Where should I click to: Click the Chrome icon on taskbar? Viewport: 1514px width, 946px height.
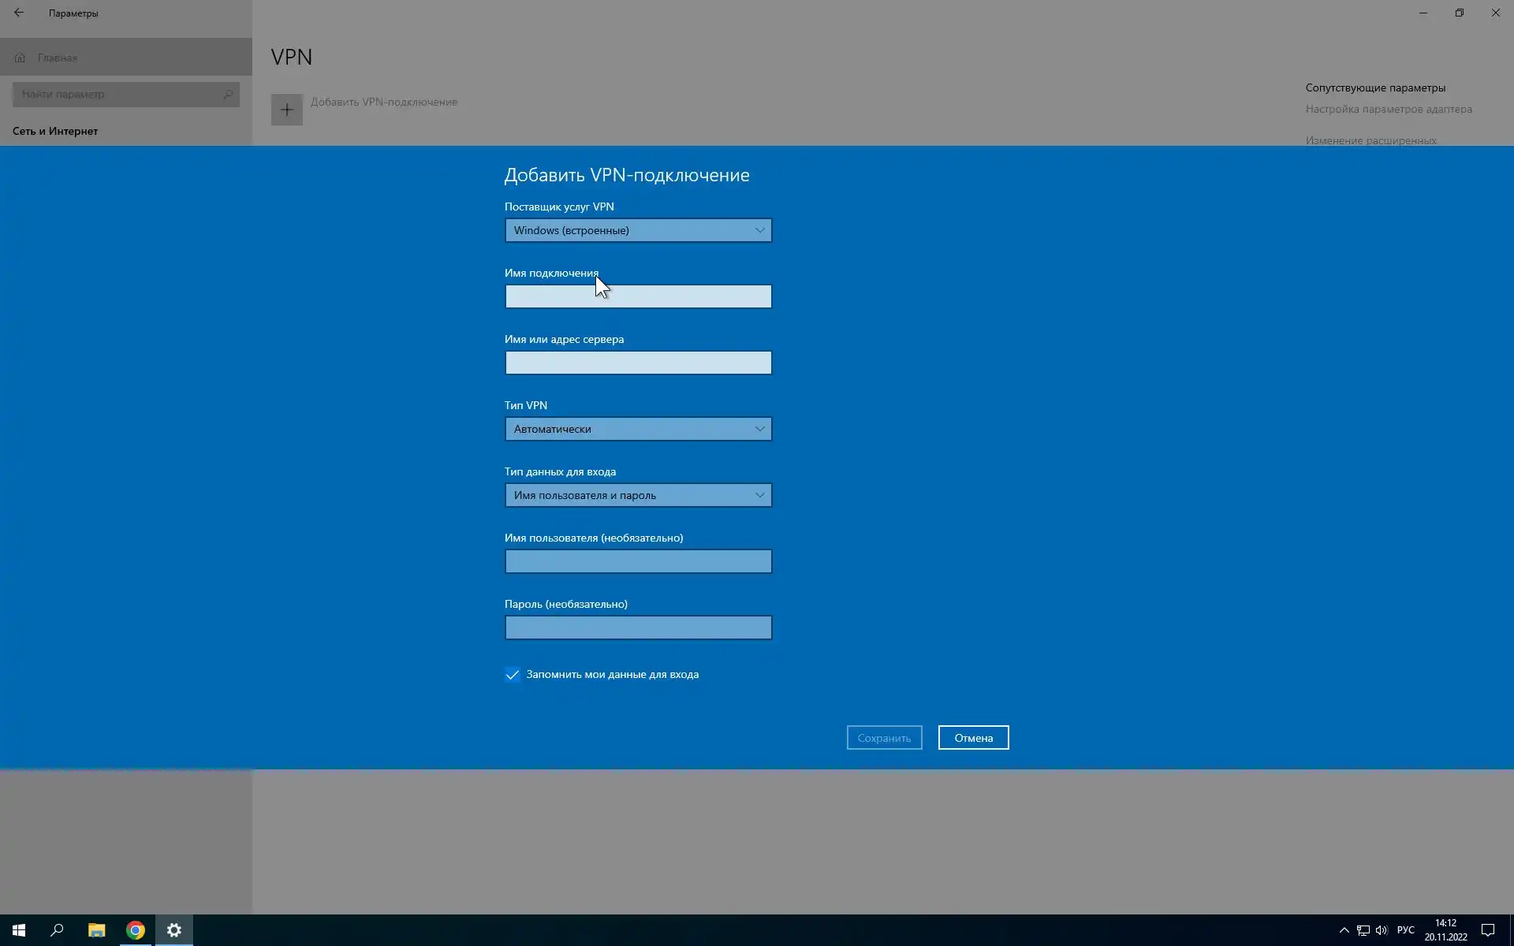[x=136, y=930]
